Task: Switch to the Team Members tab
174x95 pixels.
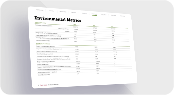Action: [63, 12]
